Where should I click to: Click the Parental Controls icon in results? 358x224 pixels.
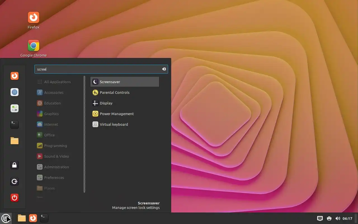point(95,92)
